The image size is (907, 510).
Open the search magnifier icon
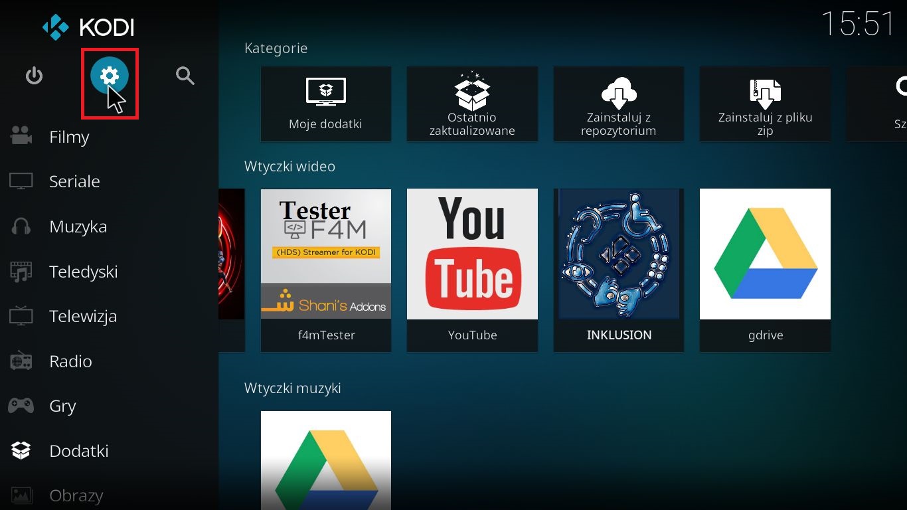(185, 76)
